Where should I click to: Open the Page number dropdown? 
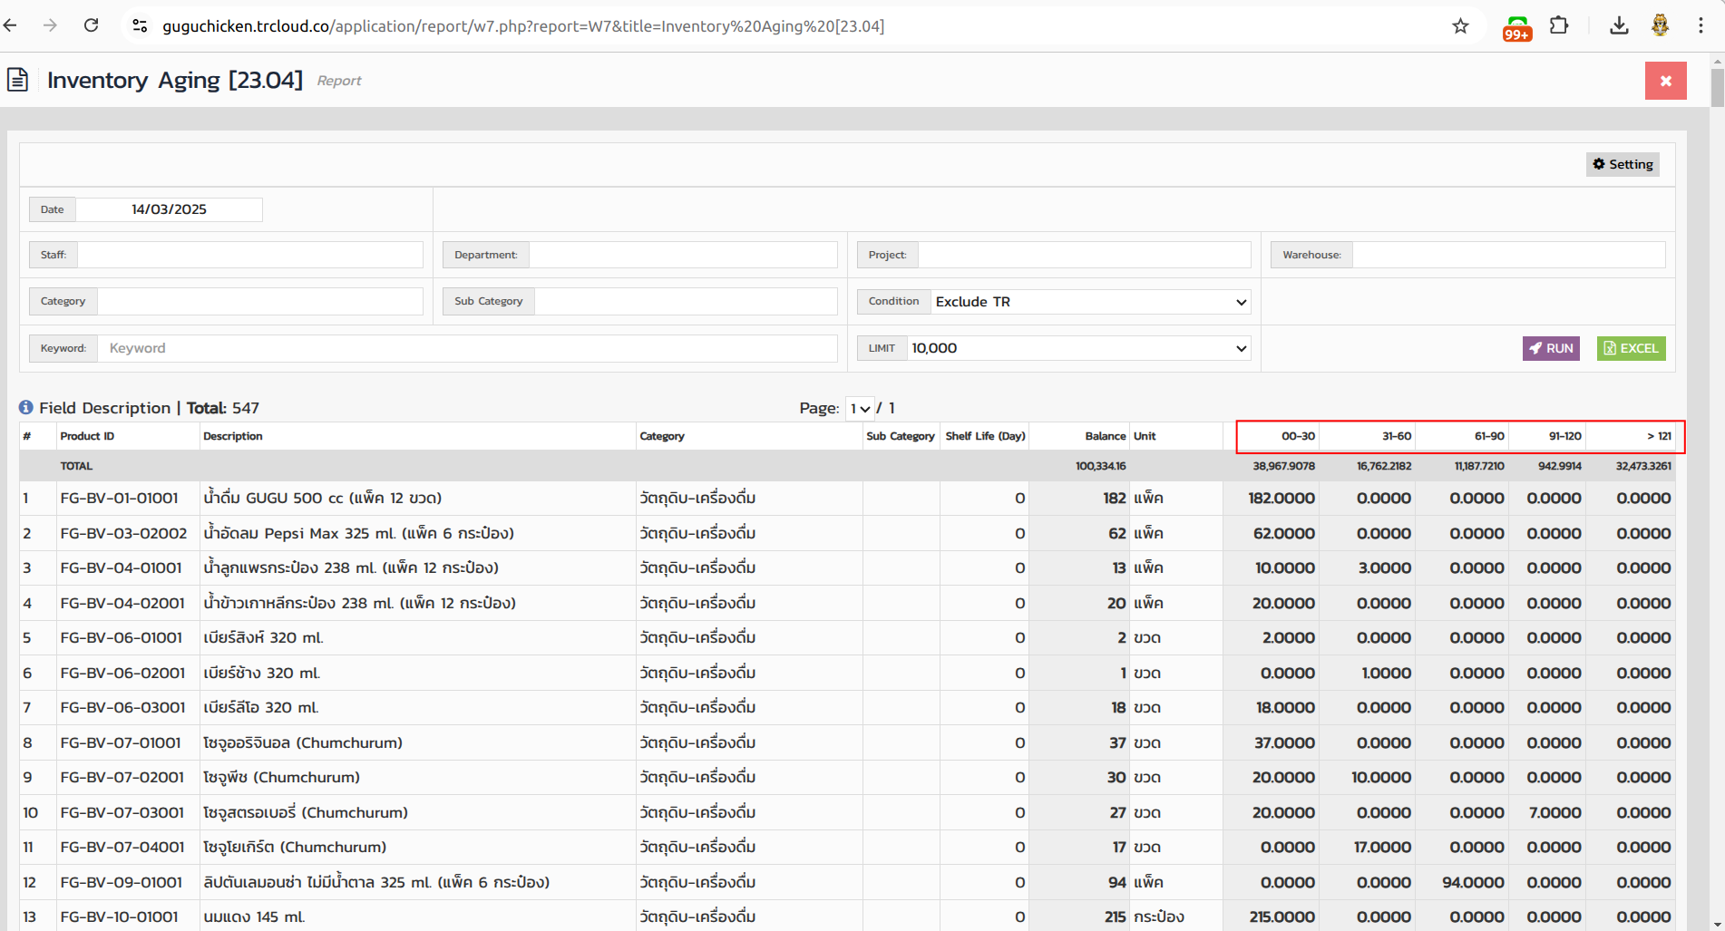860,409
